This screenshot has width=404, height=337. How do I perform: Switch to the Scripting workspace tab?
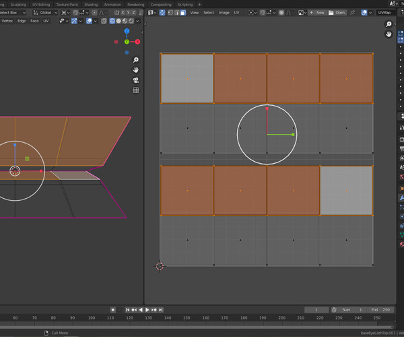click(x=185, y=5)
